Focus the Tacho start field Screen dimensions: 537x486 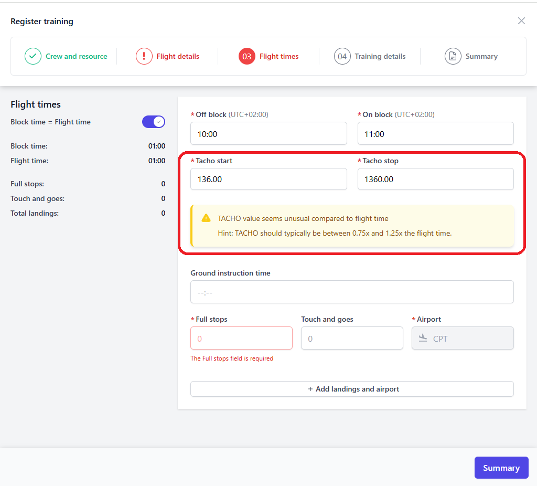tap(268, 179)
